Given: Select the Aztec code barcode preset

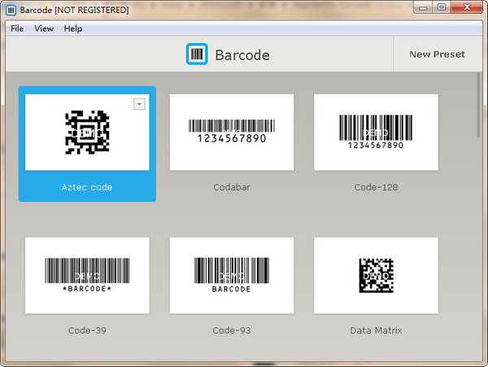Looking at the screenshot, I should click(87, 132).
